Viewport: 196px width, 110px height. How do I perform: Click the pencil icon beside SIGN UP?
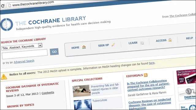coord(113,45)
